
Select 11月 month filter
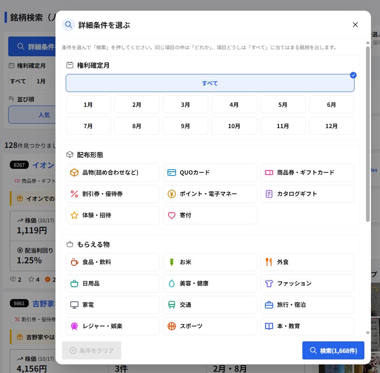tap(283, 126)
